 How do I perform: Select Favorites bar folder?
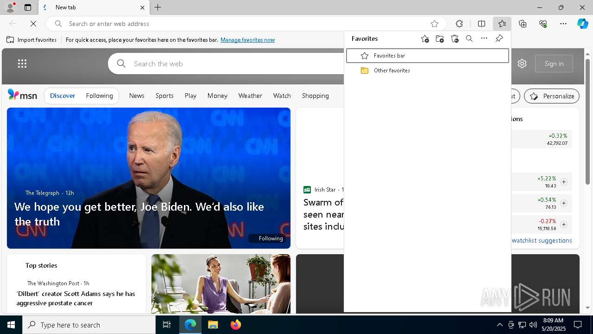427,56
